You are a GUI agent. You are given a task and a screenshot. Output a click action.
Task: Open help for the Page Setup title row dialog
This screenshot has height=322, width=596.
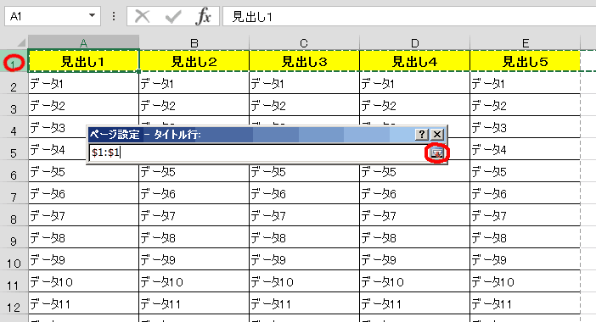pos(422,134)
